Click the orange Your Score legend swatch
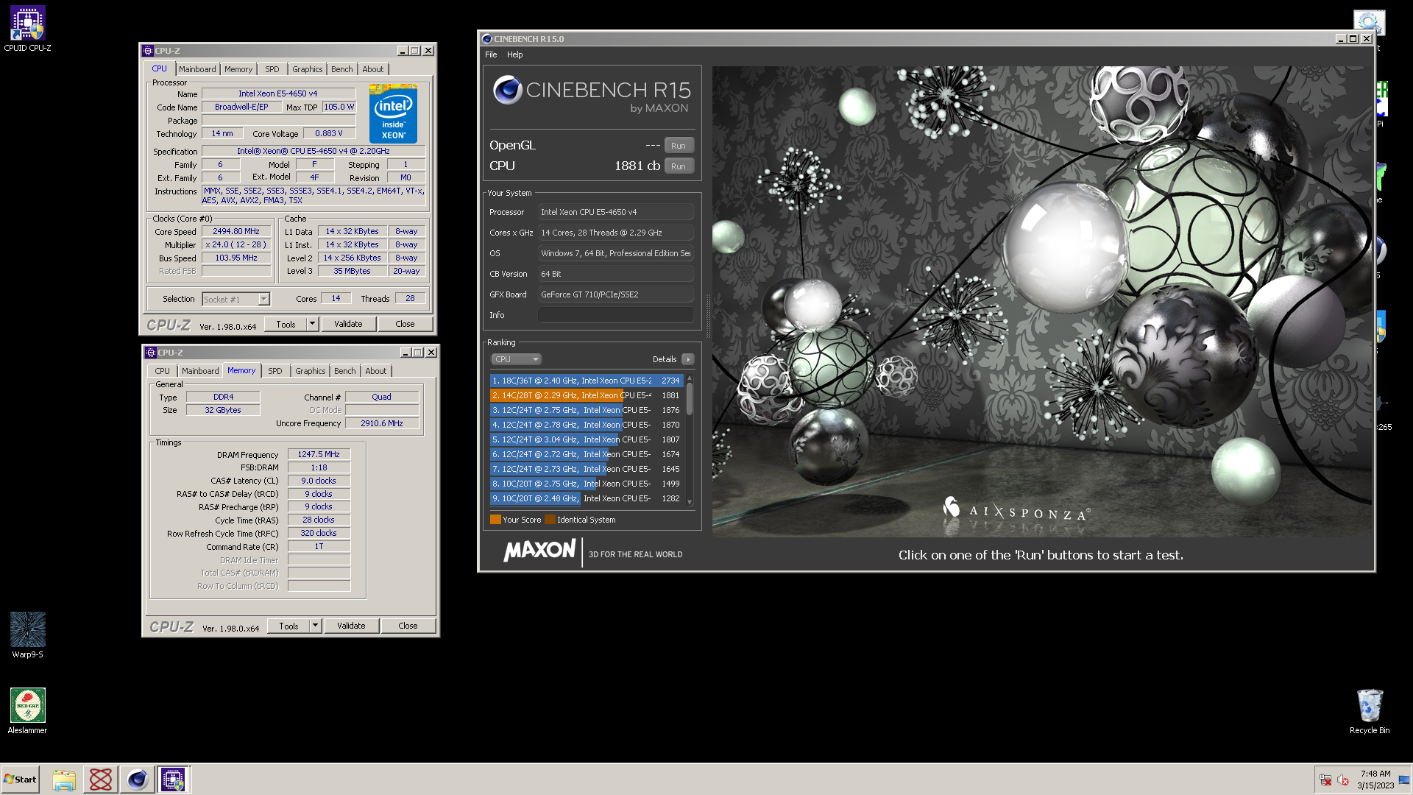 tap(495, 520)
